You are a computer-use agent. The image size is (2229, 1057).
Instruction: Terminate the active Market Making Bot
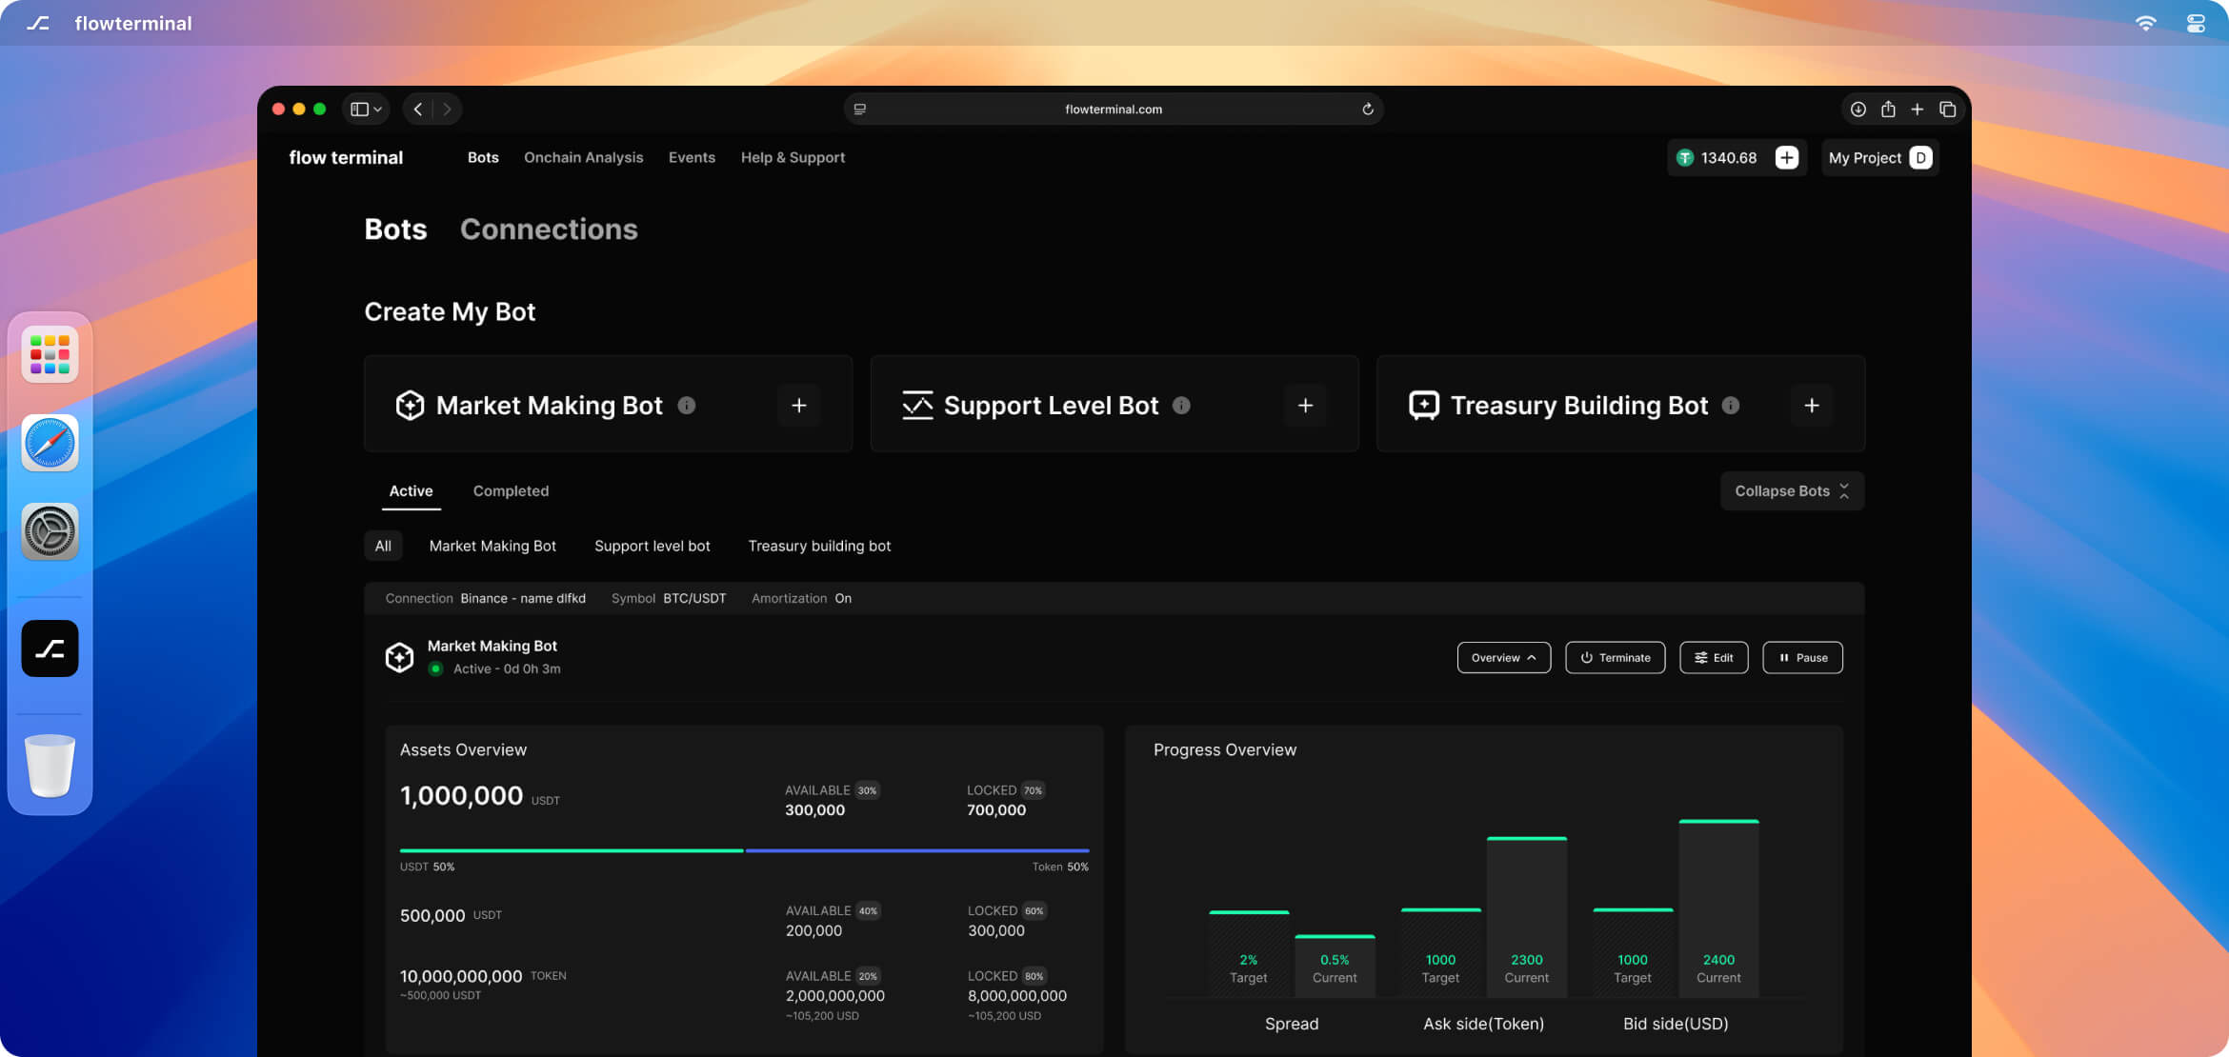pyautogui.click(x=1615, y=658)
